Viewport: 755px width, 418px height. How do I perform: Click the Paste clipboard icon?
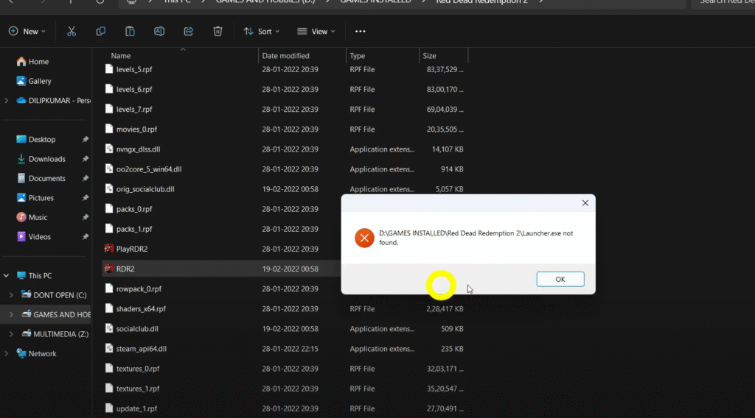coord(130,31)
